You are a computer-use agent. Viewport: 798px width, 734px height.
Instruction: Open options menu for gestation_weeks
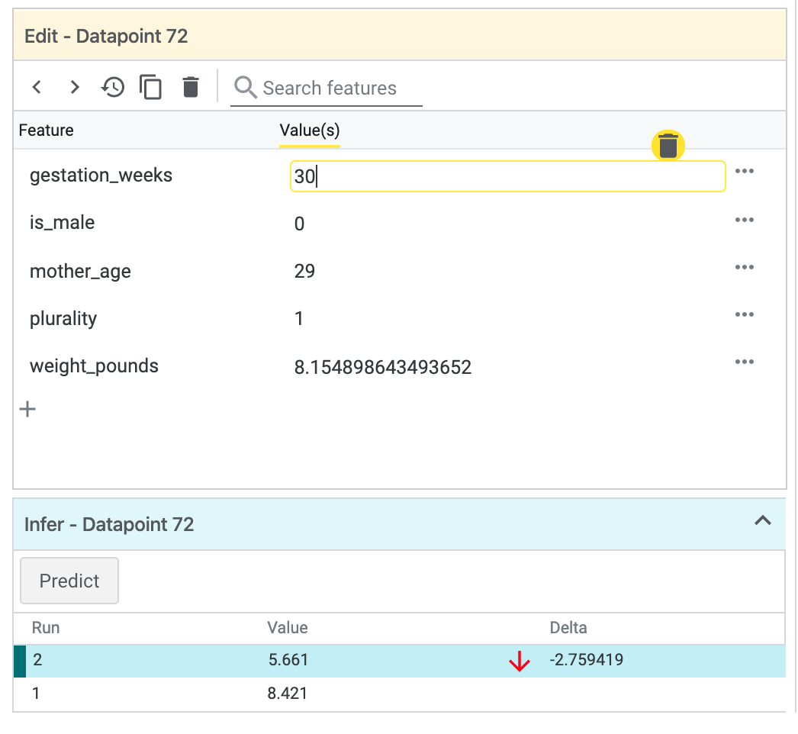[744, 172]
